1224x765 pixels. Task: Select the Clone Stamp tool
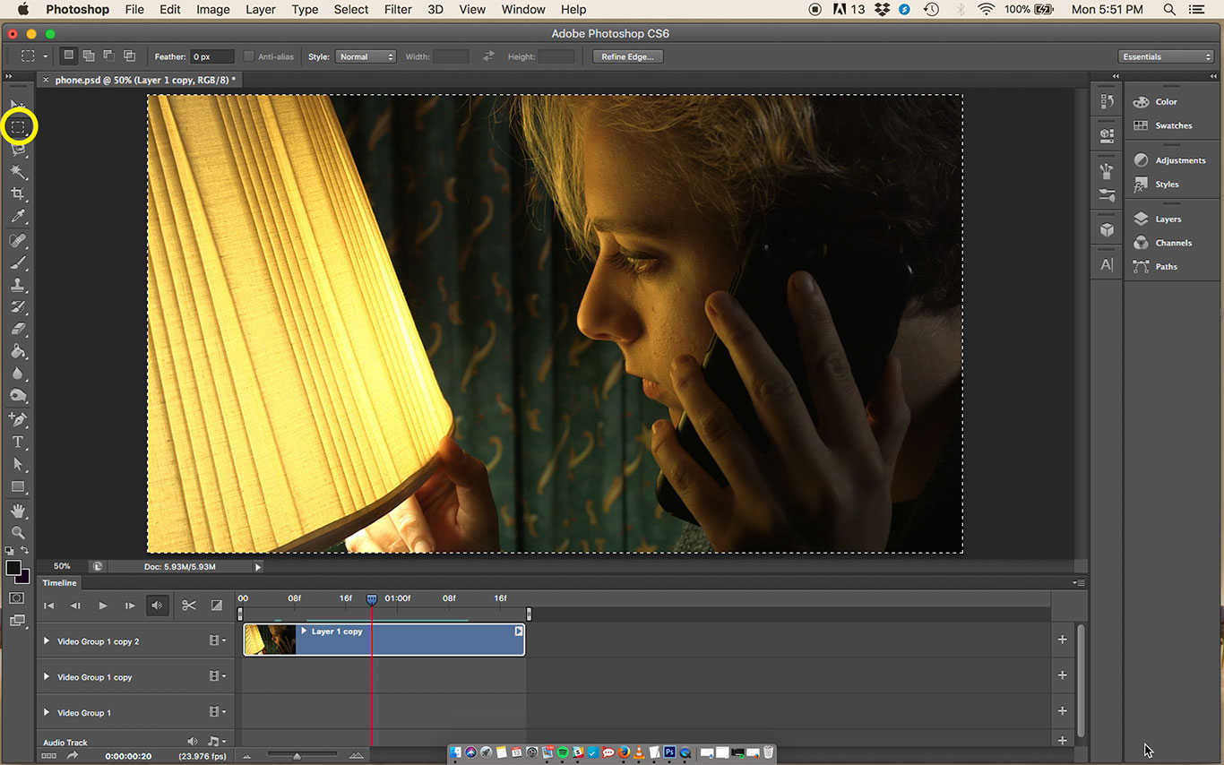[18, 285]
